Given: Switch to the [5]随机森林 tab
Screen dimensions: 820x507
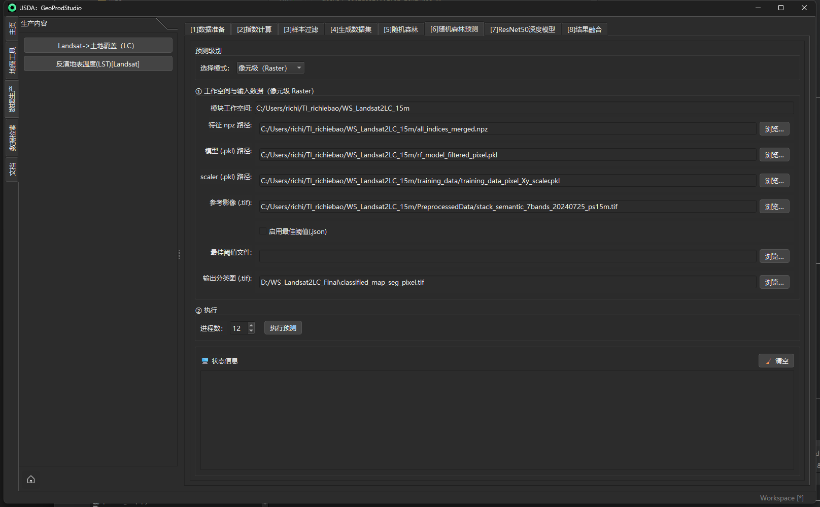Looking at the screenshot, I should (x=401, y=29).
